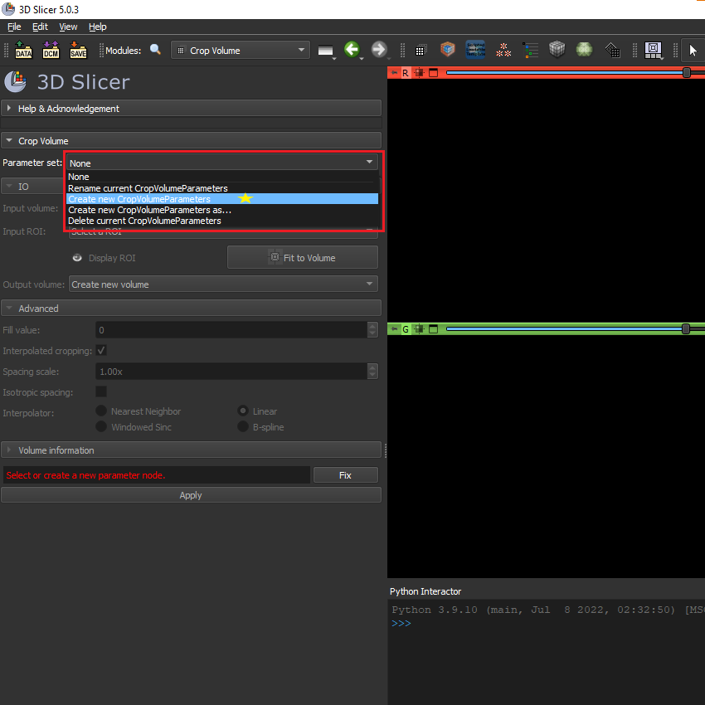Expand Help & Acknowledgement section

191,109
